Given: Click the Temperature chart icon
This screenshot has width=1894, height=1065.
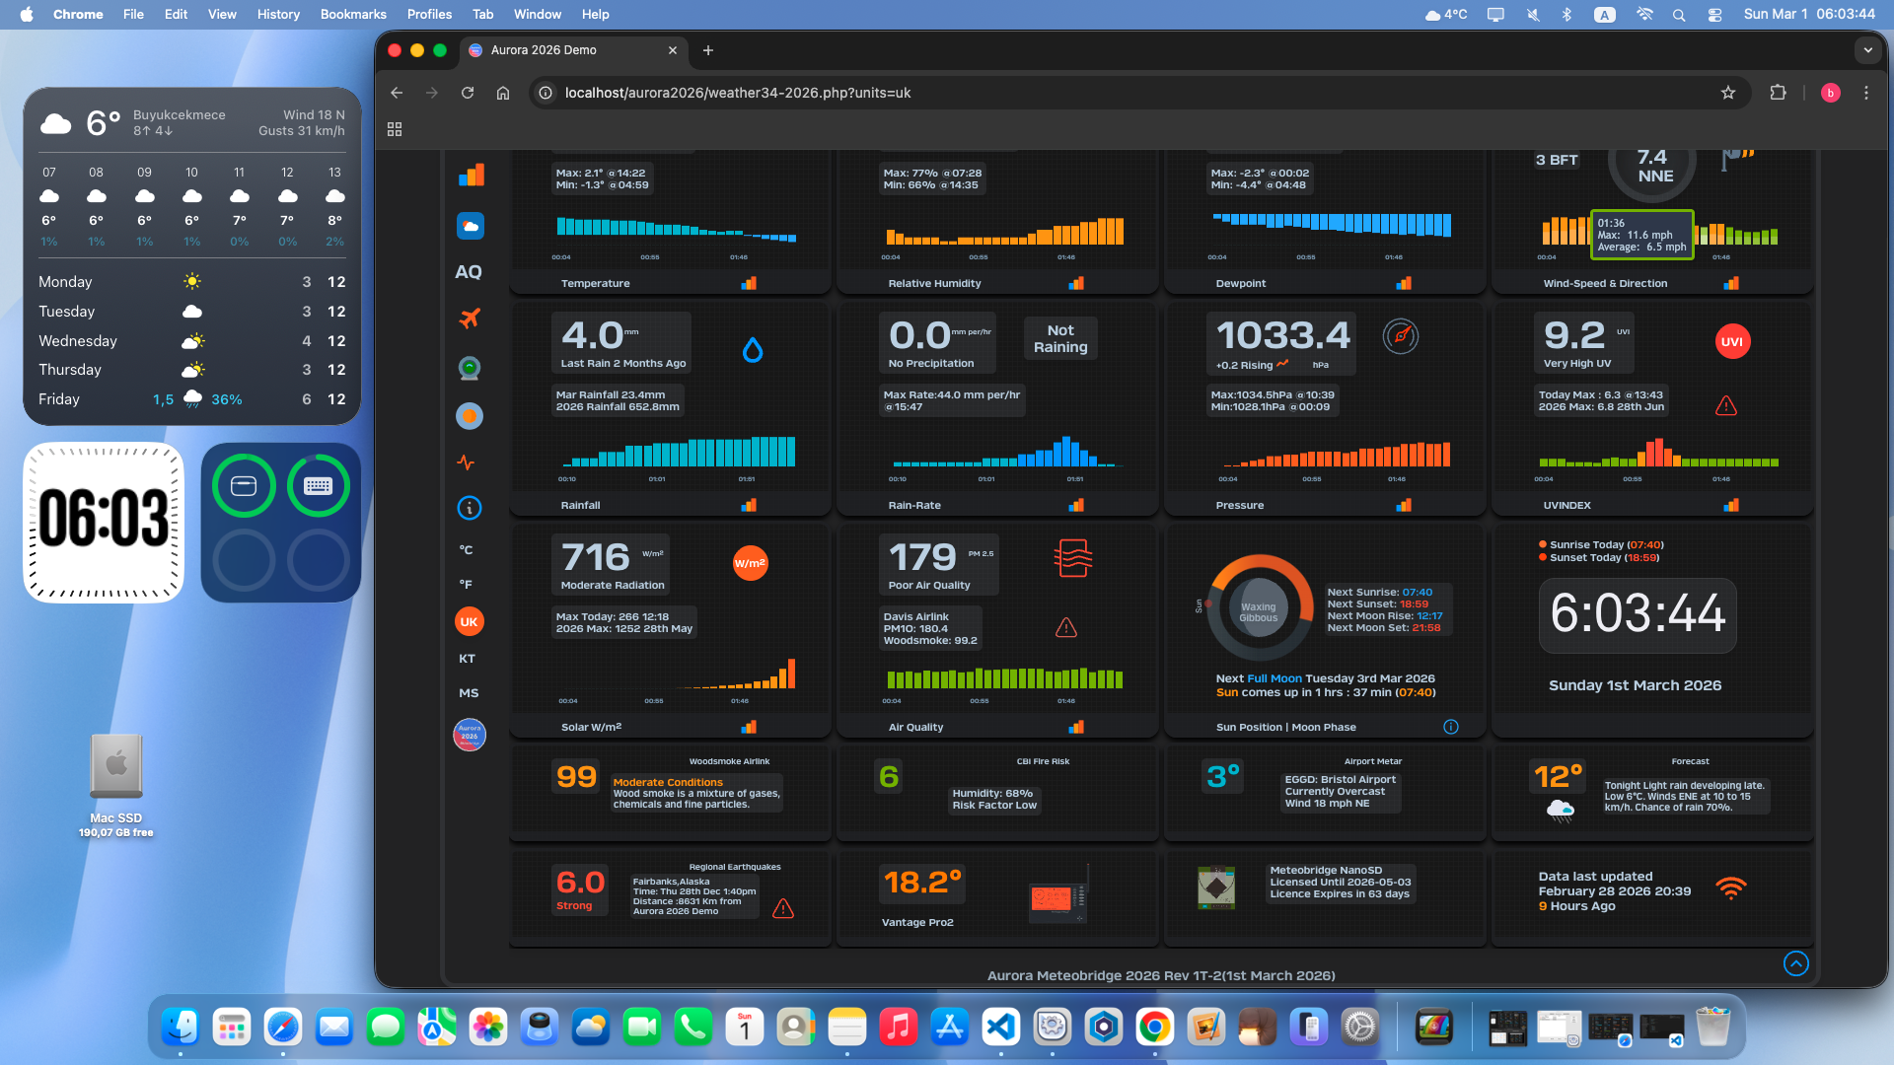Looking at the screenshot, I should coord(749,283).
